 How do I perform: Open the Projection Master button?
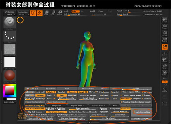(x=23, y=13)
